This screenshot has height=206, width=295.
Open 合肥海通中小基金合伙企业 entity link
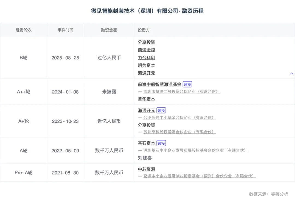click(x=179, y=118)
